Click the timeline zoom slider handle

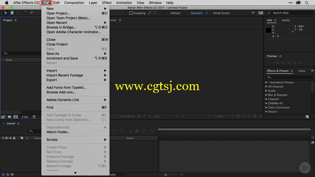(165, 175)
